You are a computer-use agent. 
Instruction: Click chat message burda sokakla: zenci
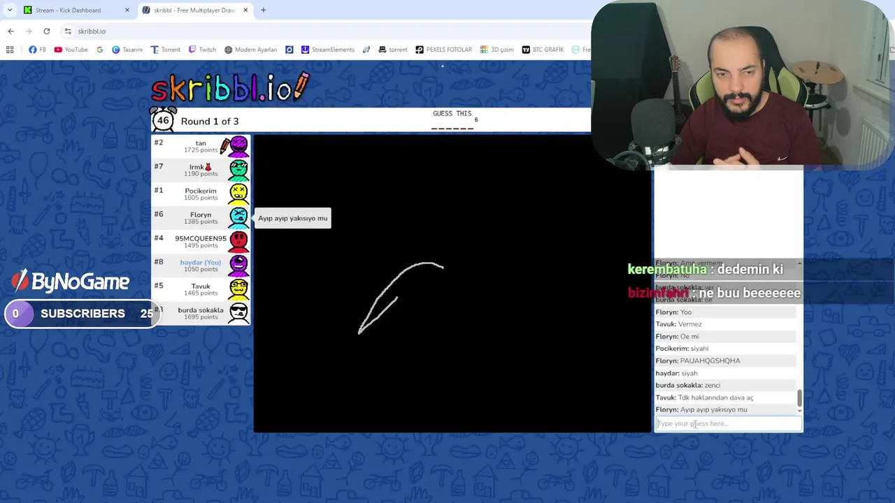pos(687,385)
